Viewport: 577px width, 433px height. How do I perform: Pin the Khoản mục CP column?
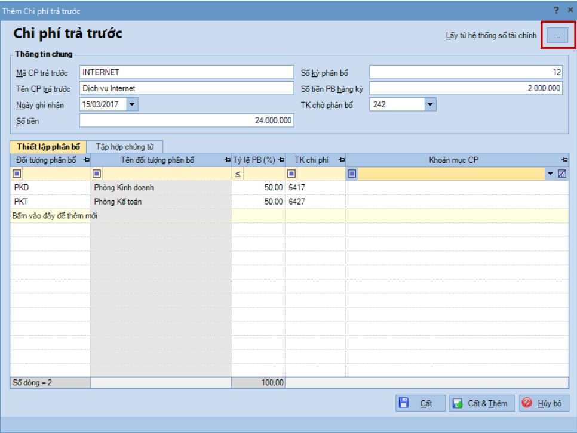pos(564,160)
